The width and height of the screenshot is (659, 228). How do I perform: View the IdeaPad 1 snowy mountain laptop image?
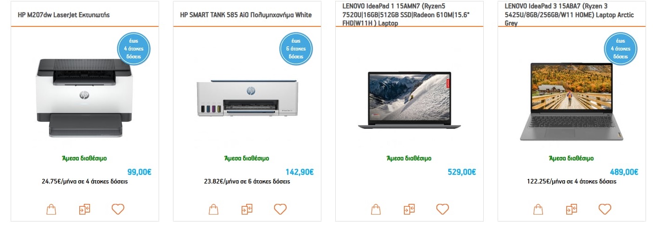point(409,100)
